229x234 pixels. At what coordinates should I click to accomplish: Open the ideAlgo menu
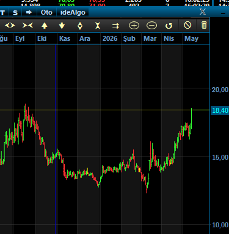[x=73, y=12]
